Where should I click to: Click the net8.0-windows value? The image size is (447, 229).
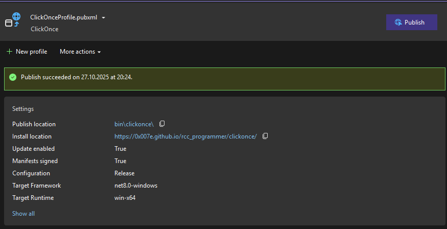coord(136,186)
